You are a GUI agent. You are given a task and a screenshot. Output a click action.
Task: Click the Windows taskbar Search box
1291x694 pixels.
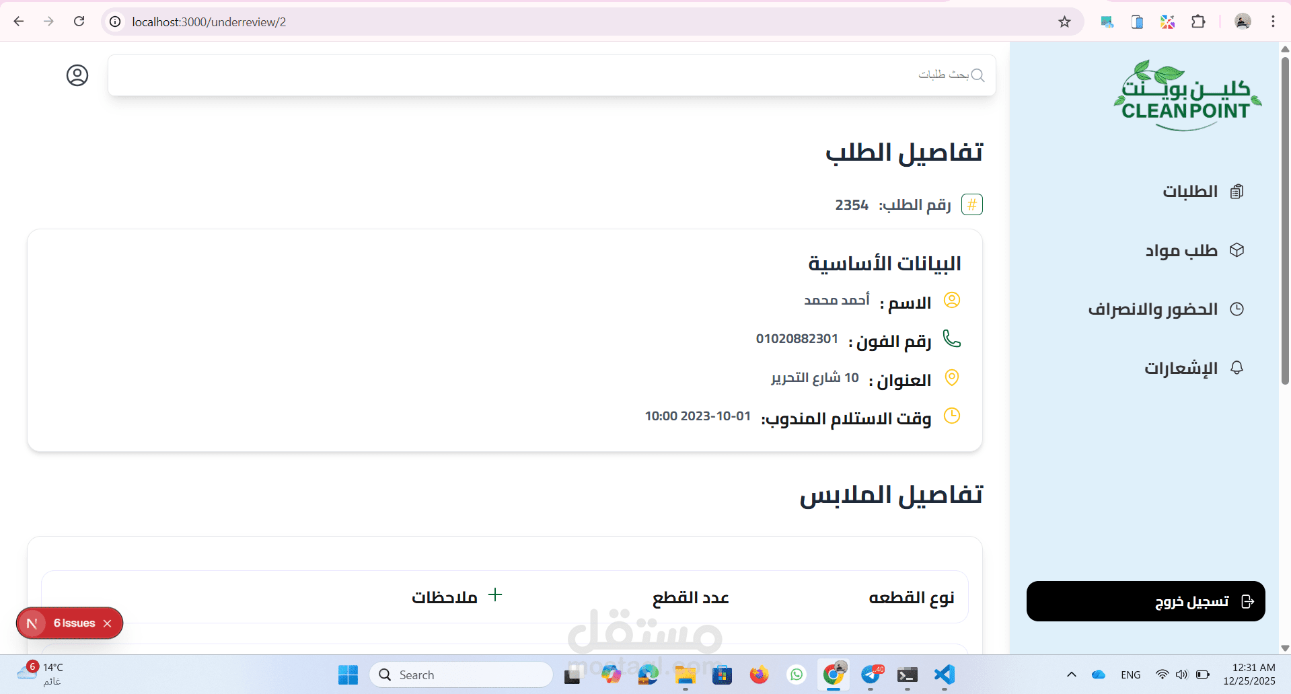click(461, 674)
